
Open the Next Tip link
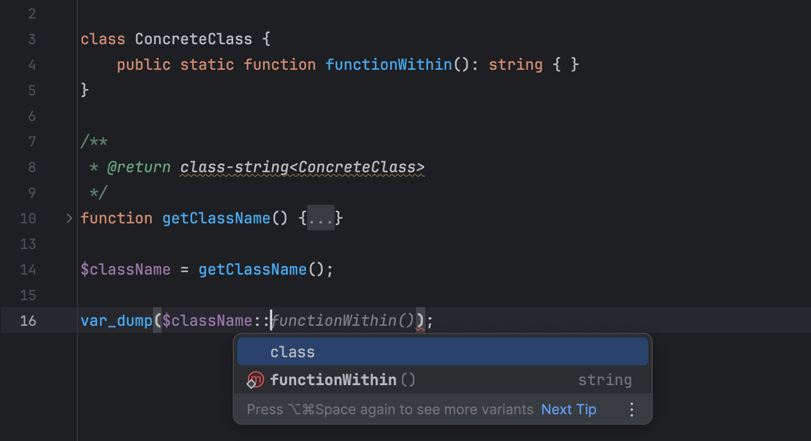click(568, 410)
